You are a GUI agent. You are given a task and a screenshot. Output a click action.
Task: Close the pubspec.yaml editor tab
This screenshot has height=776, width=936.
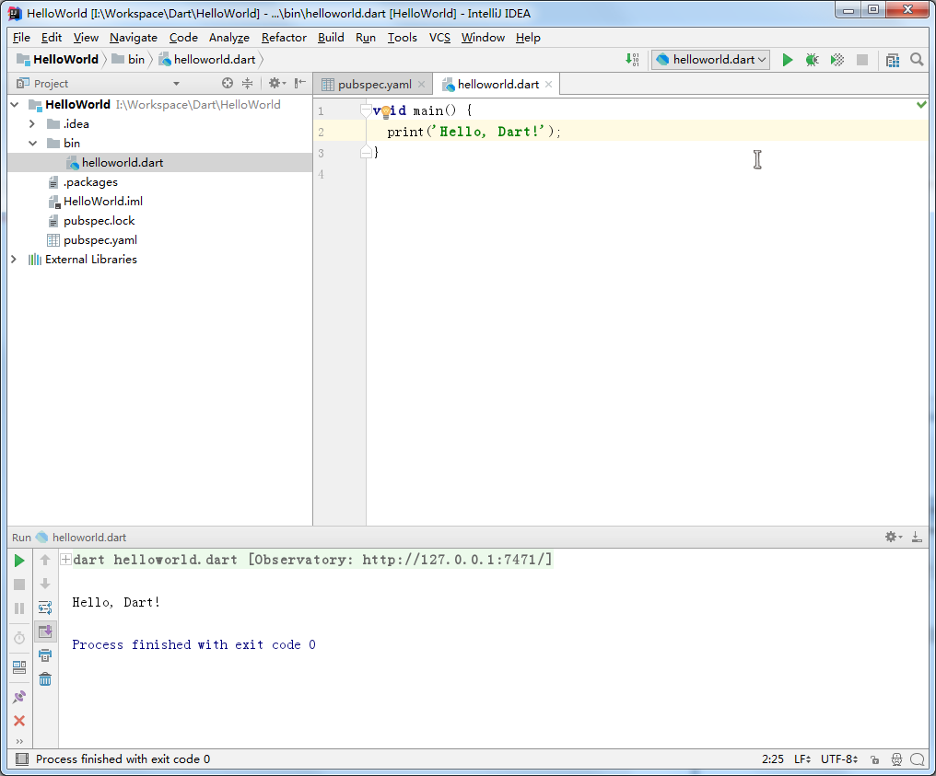(x=421, y=84)
